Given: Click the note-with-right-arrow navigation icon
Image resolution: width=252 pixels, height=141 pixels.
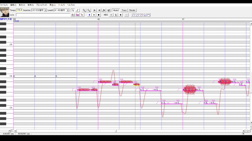Looking at the screenshot, I should 109,10.
